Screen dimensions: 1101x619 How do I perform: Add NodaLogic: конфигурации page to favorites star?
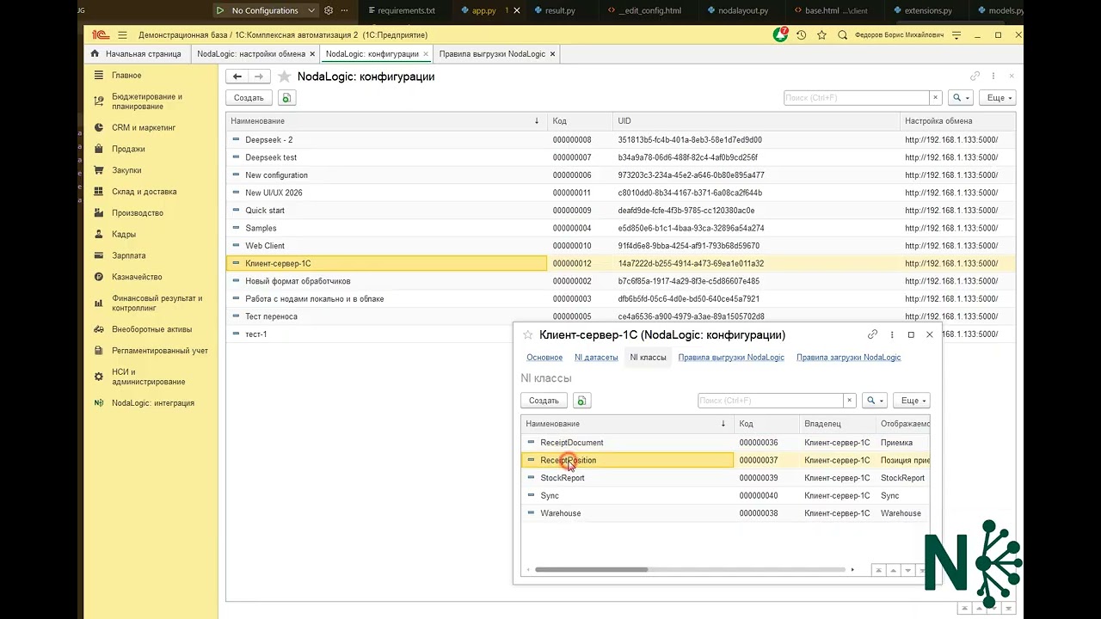[x=285, y=77]
